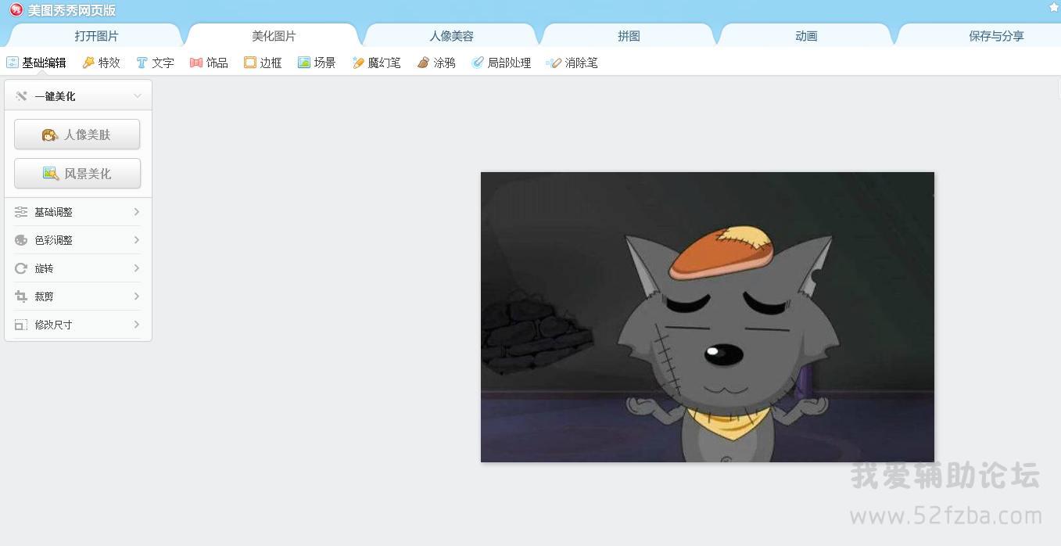Select the 基础编辑 icon
This screenshot has width=1061, height=546.
pyautogui.click(x=13, y=63)
